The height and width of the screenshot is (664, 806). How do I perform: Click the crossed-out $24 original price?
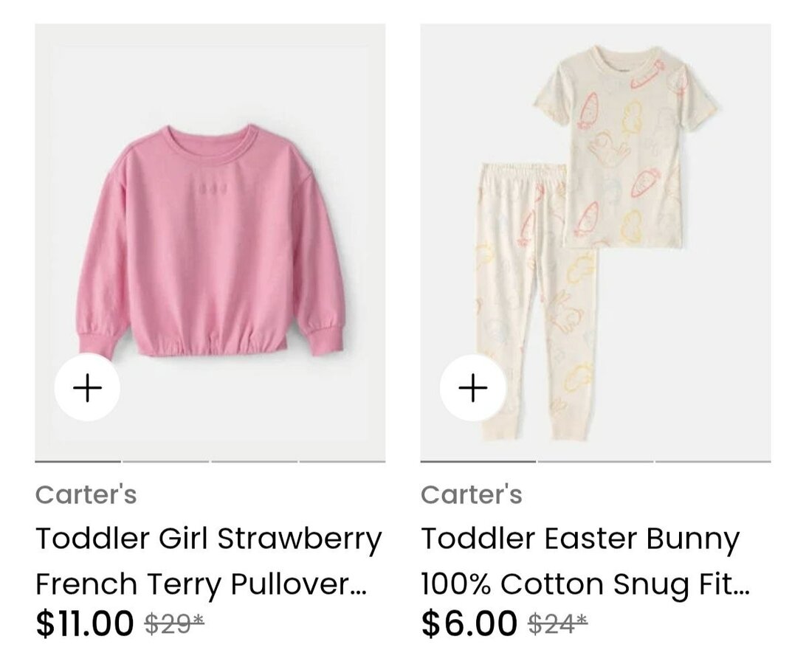click(558, 624)
